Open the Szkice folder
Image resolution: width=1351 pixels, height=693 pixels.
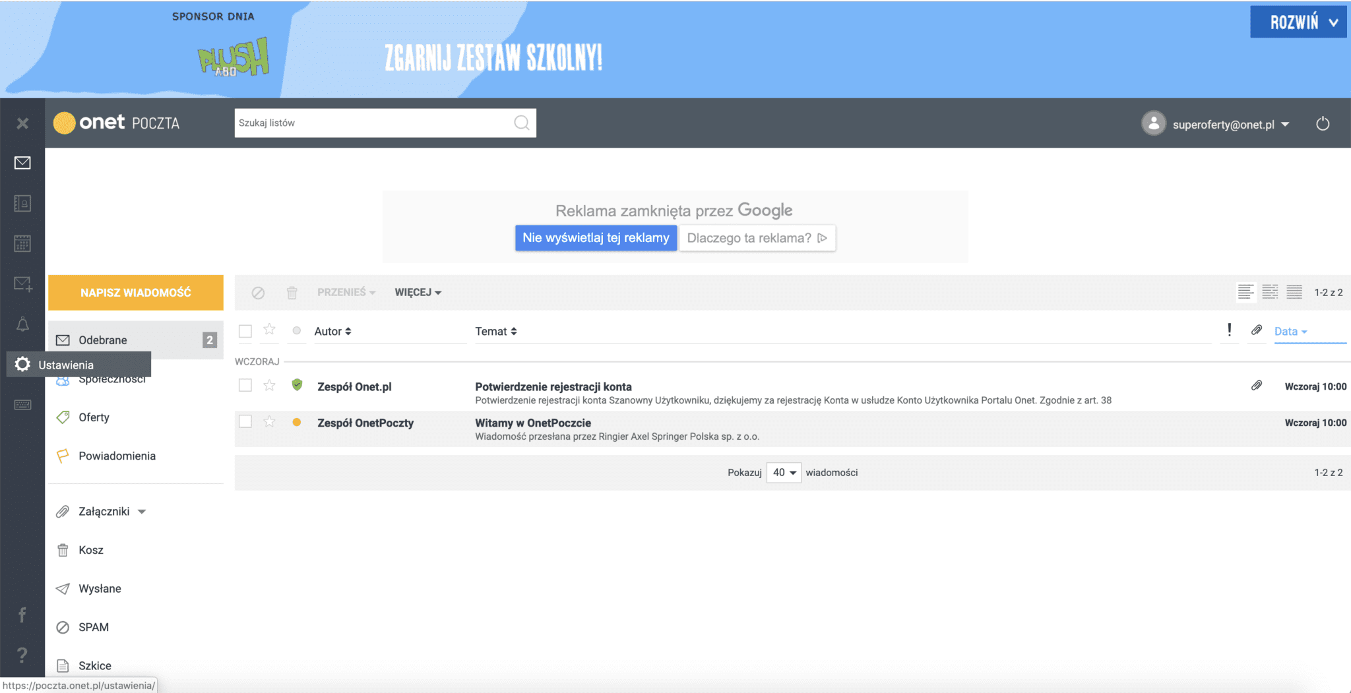pyautogui.click(x=94, y=665)
